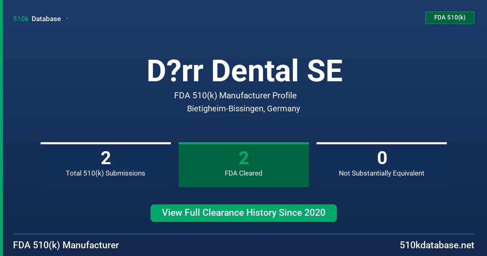The height and width of the screenshot is (256, 487).
Task: Click View Full Clearance History Since 2020
Action: tap(243, 213)
